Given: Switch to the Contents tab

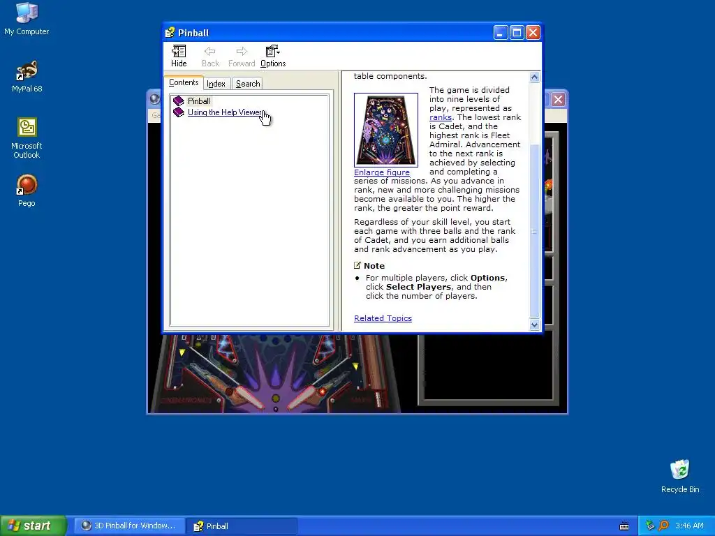Looking at the screenshot, I should (184, 82).
